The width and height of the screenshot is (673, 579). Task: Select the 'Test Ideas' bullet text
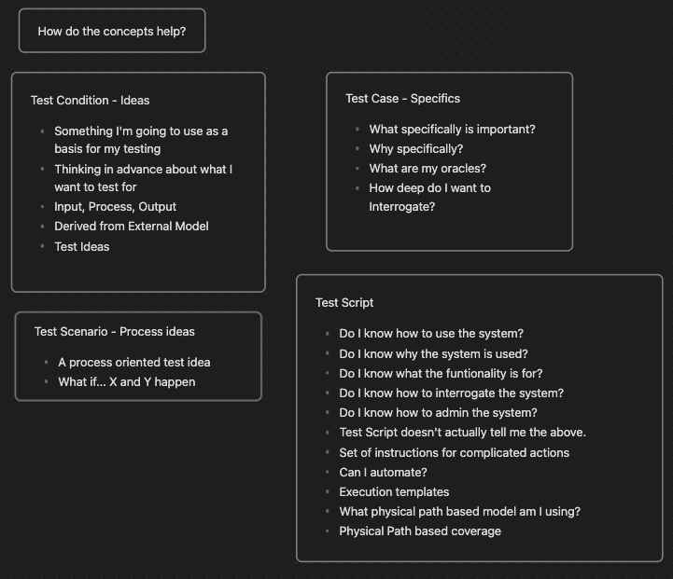tap(82, 247)
